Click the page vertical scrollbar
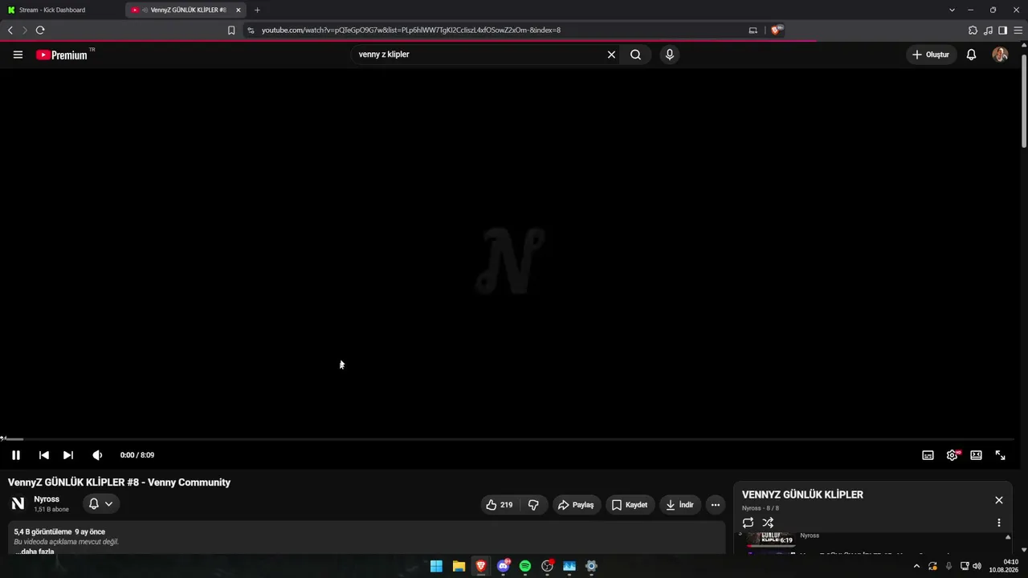 click(1024, 102)
